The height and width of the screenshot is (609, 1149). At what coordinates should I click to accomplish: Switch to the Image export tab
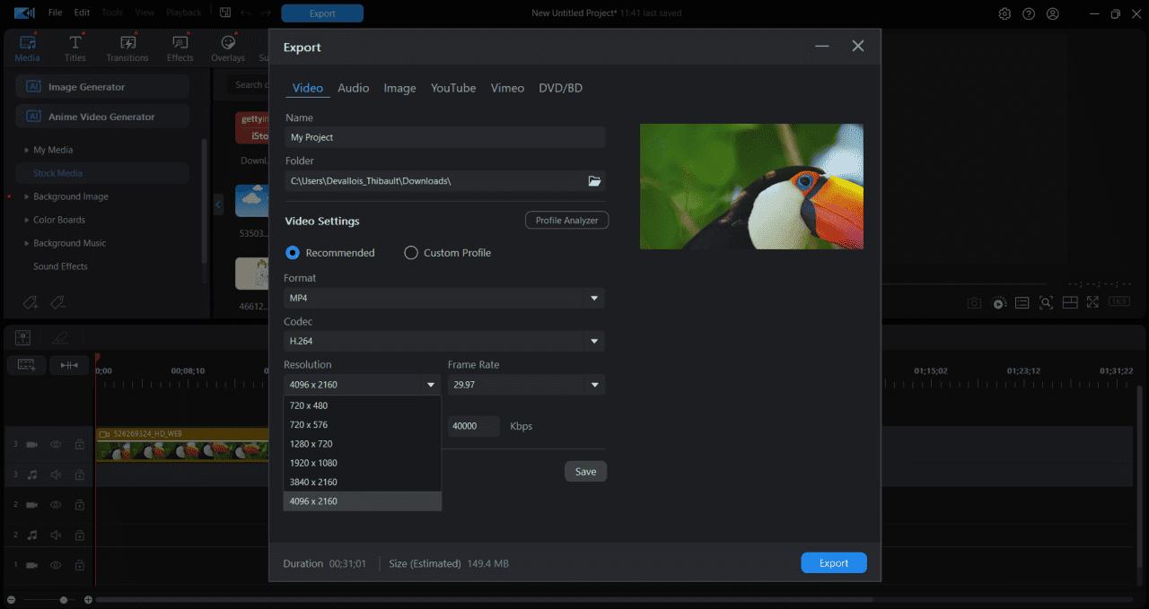pyautogui.click(x=399, y=88)
